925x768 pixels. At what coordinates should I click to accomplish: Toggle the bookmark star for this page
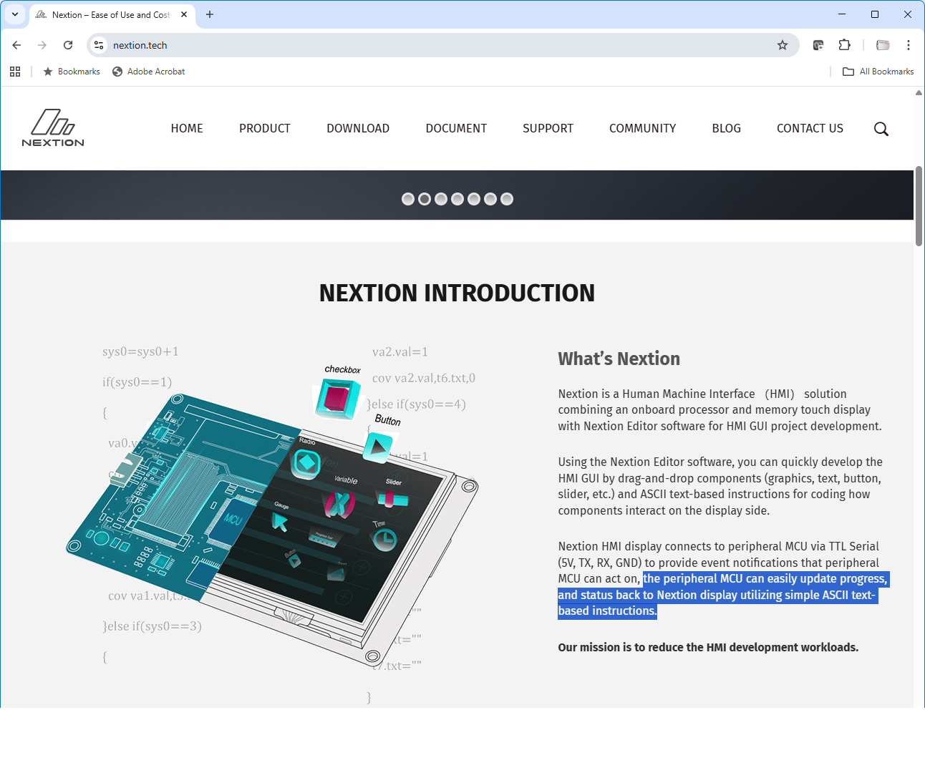[783, 44]
